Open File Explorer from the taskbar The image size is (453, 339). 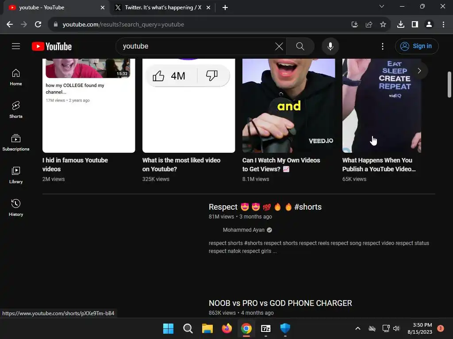pos(207,328)
